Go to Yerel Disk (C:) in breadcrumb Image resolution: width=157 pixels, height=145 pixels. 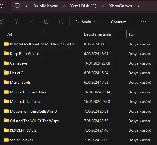point(83,6)
